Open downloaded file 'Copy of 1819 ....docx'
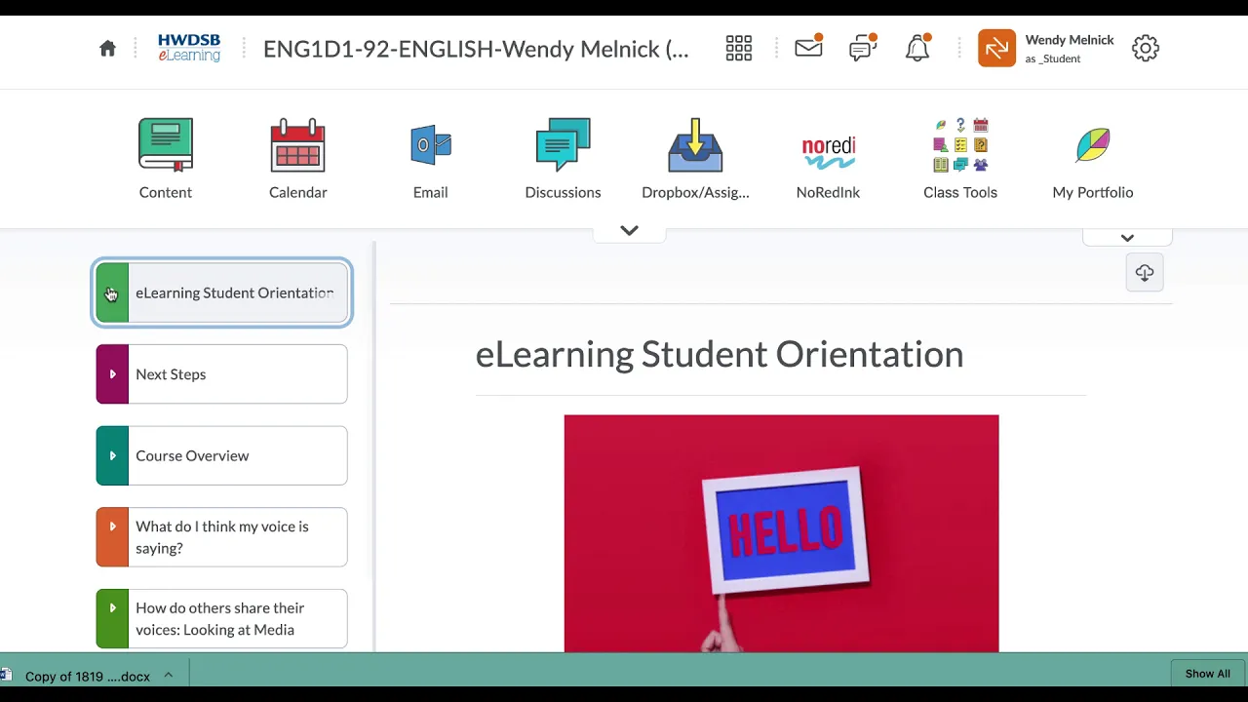 click(x=88, y=676)
